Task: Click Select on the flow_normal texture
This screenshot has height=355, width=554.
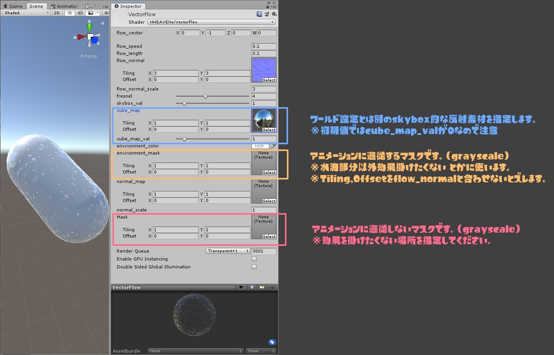Action: pos(269,80)
